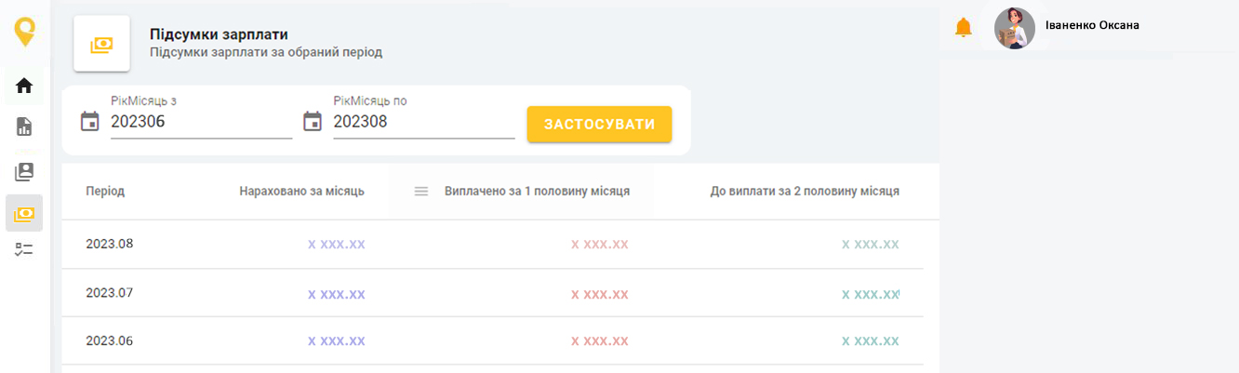Viewport: 1239px width, 373px height.
Task: Focus the "РікМісяць з" field with 202306
Action: pos(201,122)
